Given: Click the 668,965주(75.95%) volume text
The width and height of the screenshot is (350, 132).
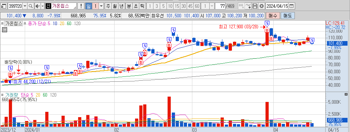Looking at the screenshot, I should 19,99.
